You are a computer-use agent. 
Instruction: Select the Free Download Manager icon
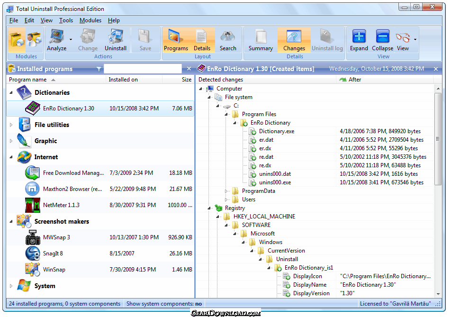[33, 173]
